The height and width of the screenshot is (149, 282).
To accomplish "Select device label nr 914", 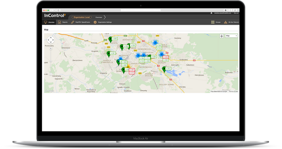I will click(159, 48).
